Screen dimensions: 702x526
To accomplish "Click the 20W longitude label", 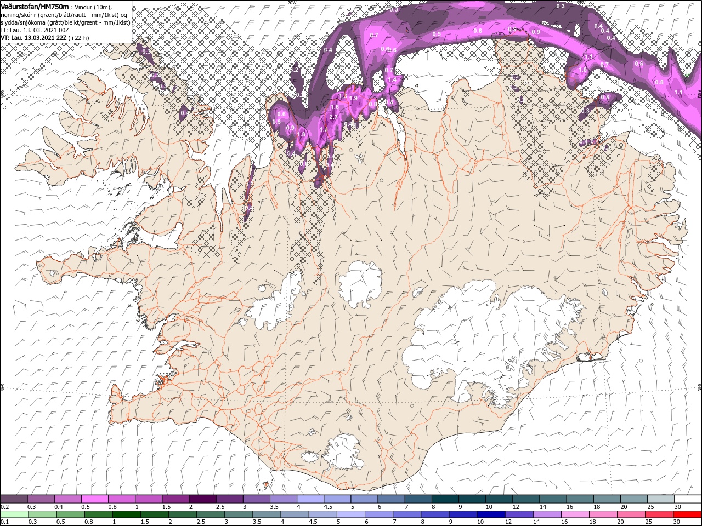I will pos(292,3).
